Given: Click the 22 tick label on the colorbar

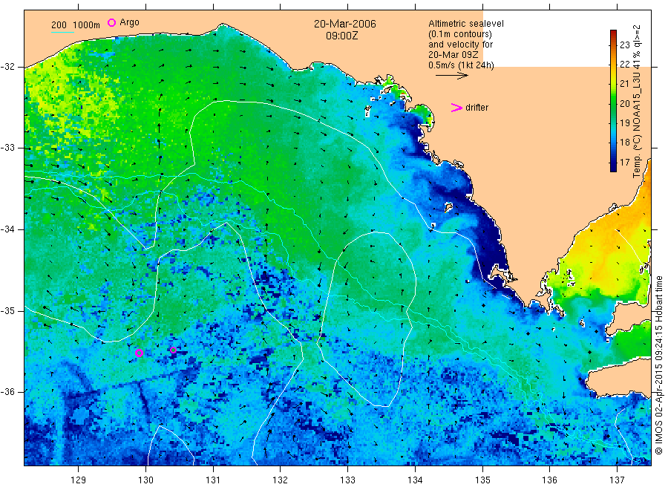Looking at the screenshot, I should [x=624, y=65].
